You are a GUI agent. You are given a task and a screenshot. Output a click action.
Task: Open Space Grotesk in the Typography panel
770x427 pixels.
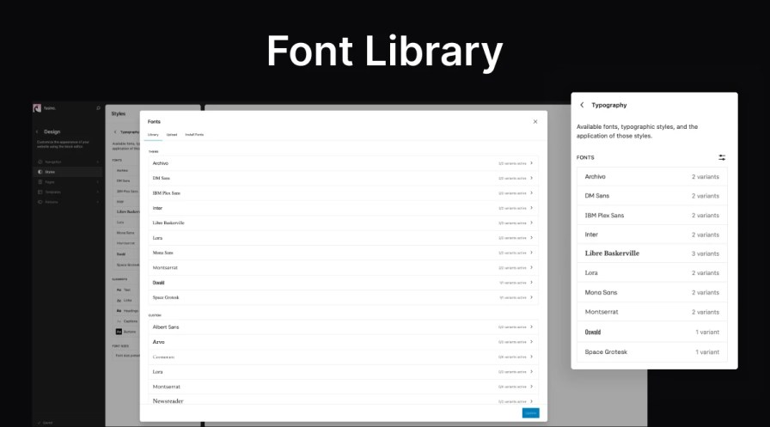[x=651, y=352]
